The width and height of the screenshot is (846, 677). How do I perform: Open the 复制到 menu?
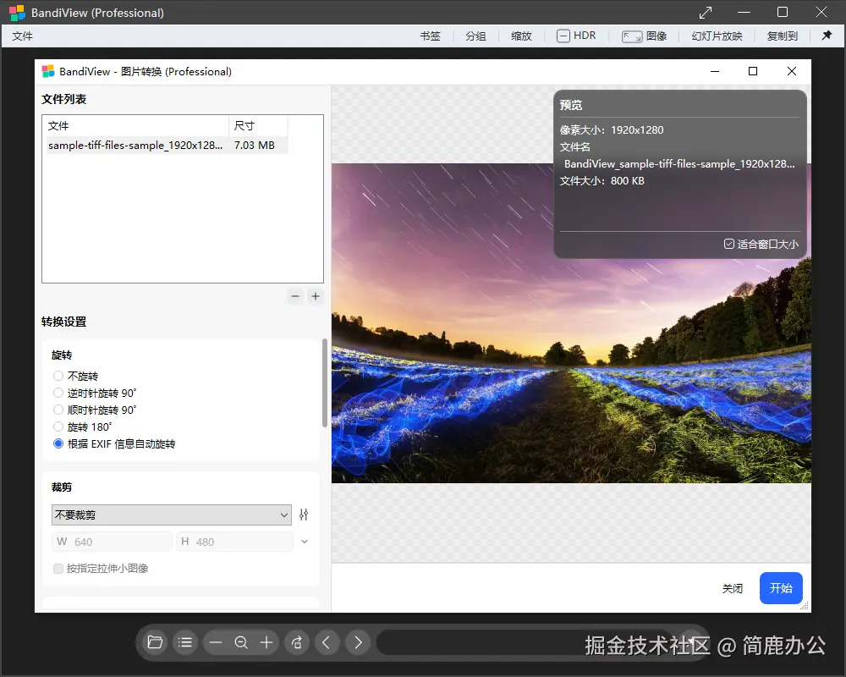[783, 36]
